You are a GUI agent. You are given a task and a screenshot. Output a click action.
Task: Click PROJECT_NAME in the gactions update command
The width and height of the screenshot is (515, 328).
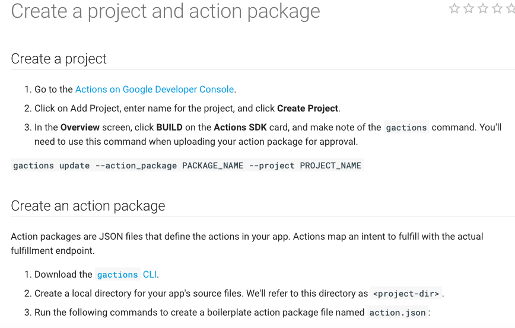[x=330, y=165]
